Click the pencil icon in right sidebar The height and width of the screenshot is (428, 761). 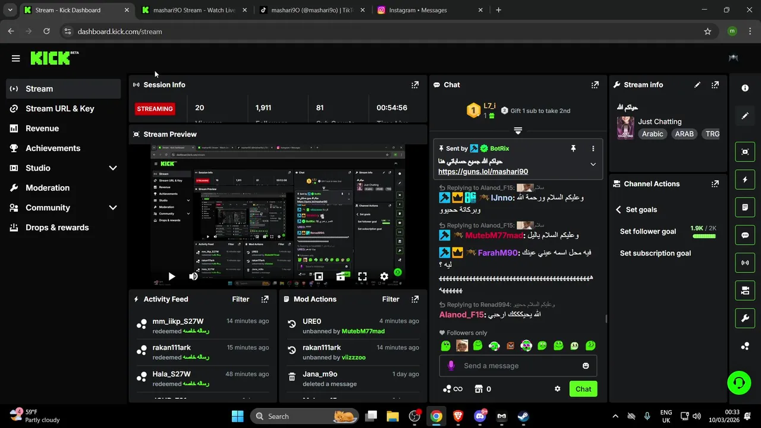point(745,115)
